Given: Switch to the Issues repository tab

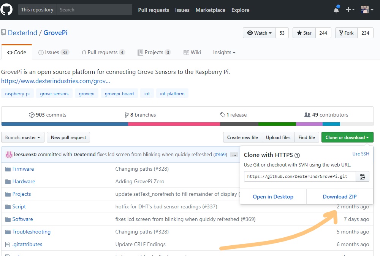Looking at the screenshot, I should 54,52.
